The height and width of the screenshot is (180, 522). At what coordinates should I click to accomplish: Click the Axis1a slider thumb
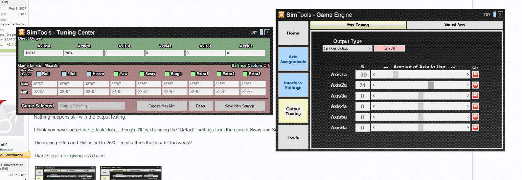395,74
